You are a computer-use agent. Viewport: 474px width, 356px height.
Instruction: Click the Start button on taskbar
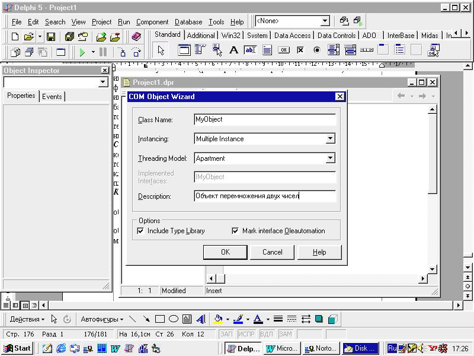click(x=17, y=348)
